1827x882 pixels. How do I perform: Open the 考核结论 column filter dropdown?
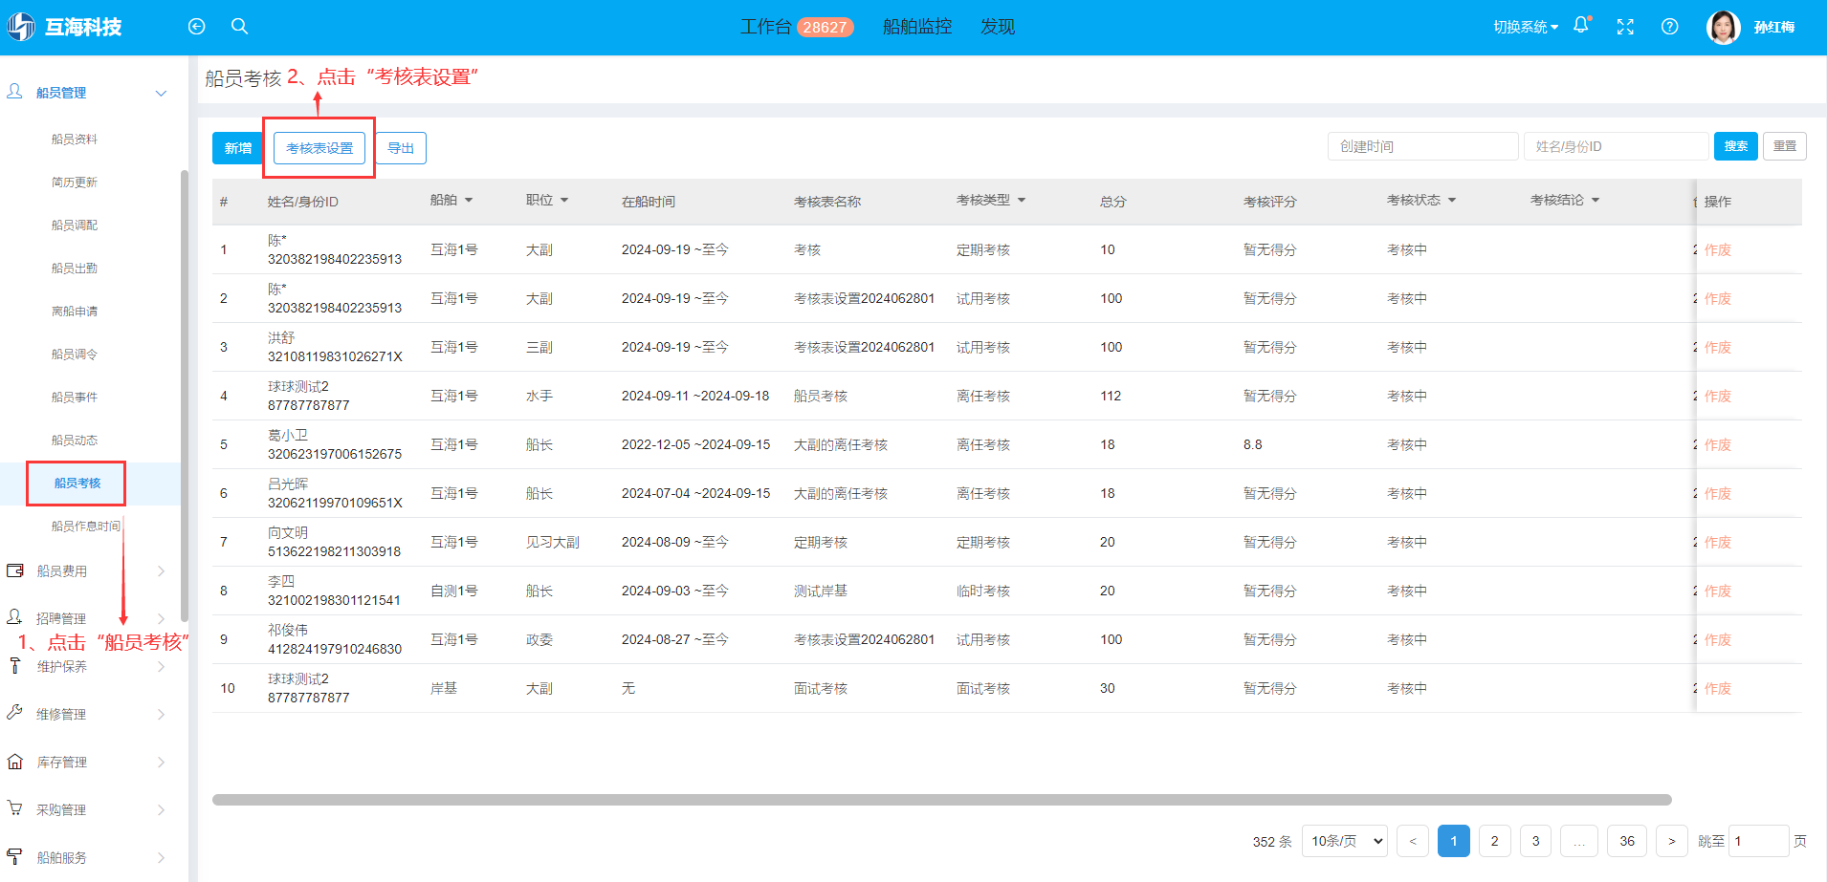tap(1596, 201)
